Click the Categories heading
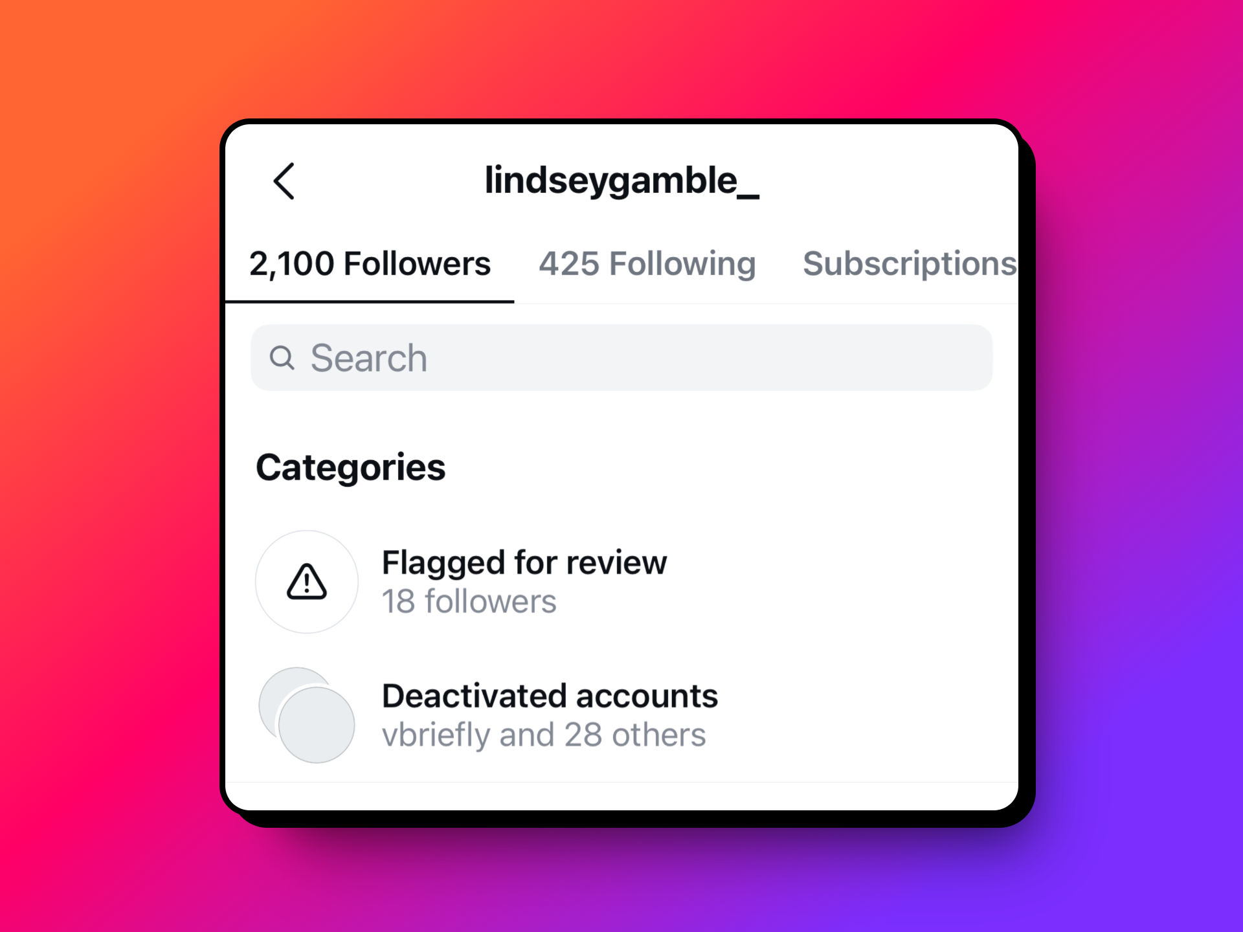 351,467
